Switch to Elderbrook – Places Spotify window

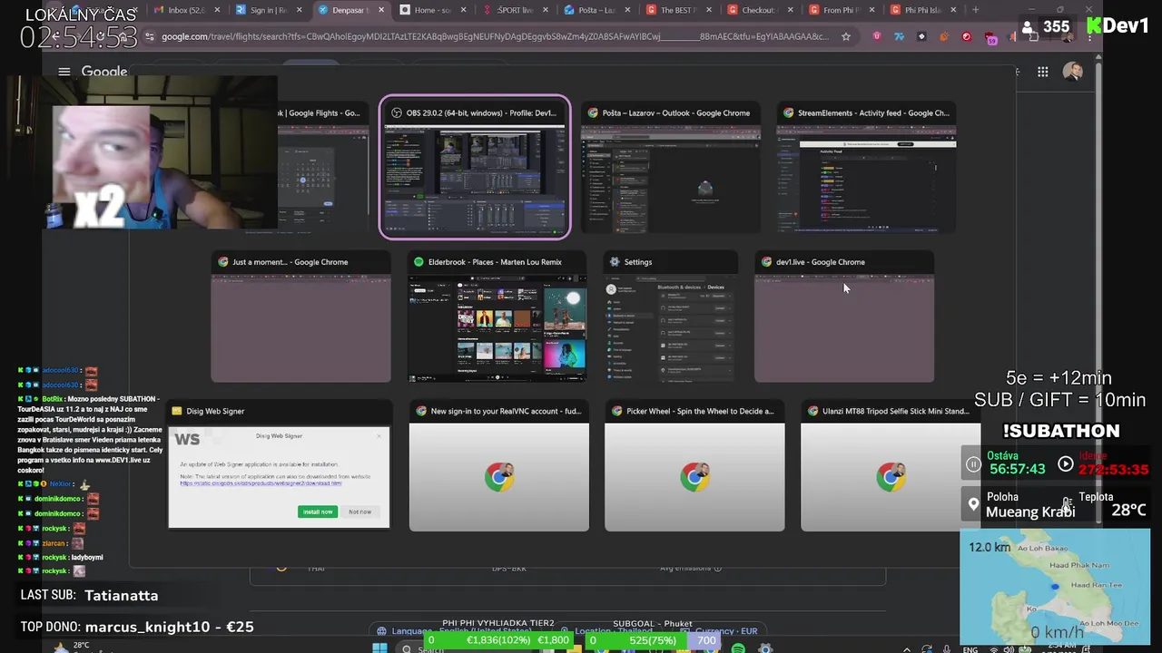(497, 317)
